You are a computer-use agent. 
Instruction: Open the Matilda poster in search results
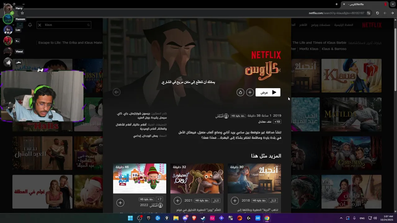pyautogui.click(x=351, y=114)
